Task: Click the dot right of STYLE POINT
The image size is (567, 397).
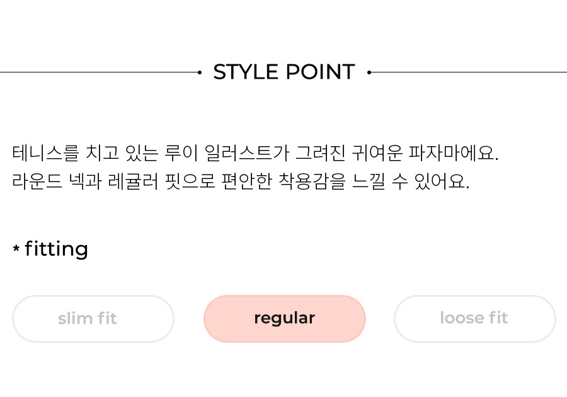Action: pos(369,72)
